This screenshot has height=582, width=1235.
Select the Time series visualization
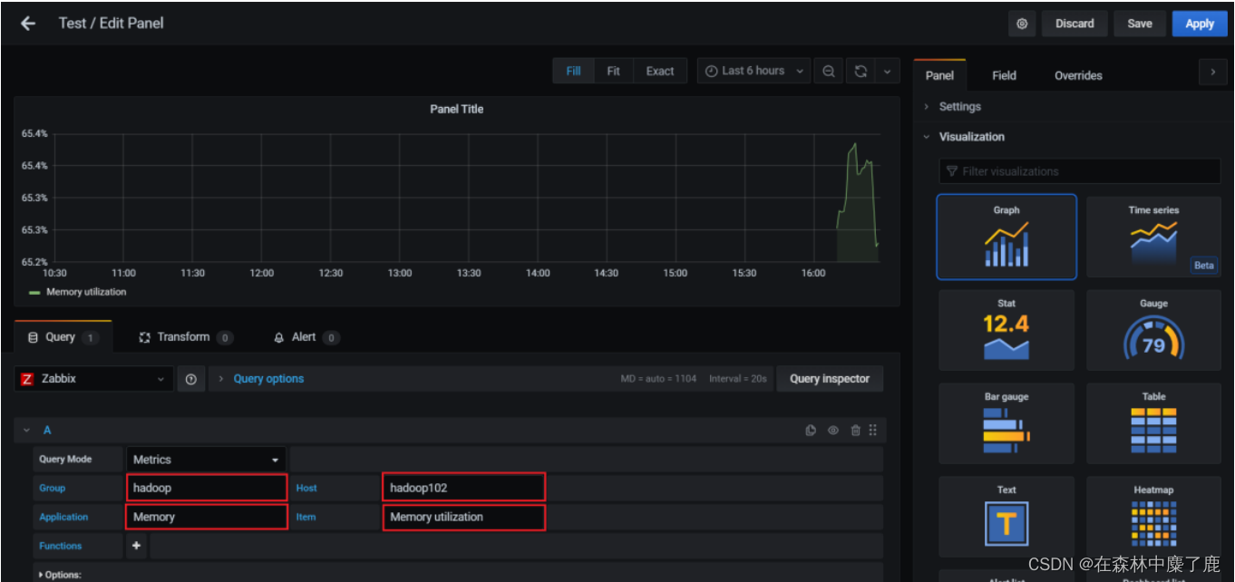[1153, 237]
